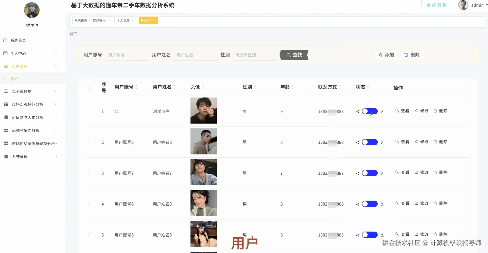488x253 pixels.
Task: Sort by 用户账号 column arrows
Action: (x=137, y=87)
